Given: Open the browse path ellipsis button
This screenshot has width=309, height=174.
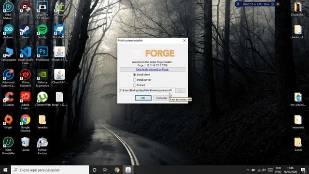Looking at the screenshot, I should click(180, 90).
